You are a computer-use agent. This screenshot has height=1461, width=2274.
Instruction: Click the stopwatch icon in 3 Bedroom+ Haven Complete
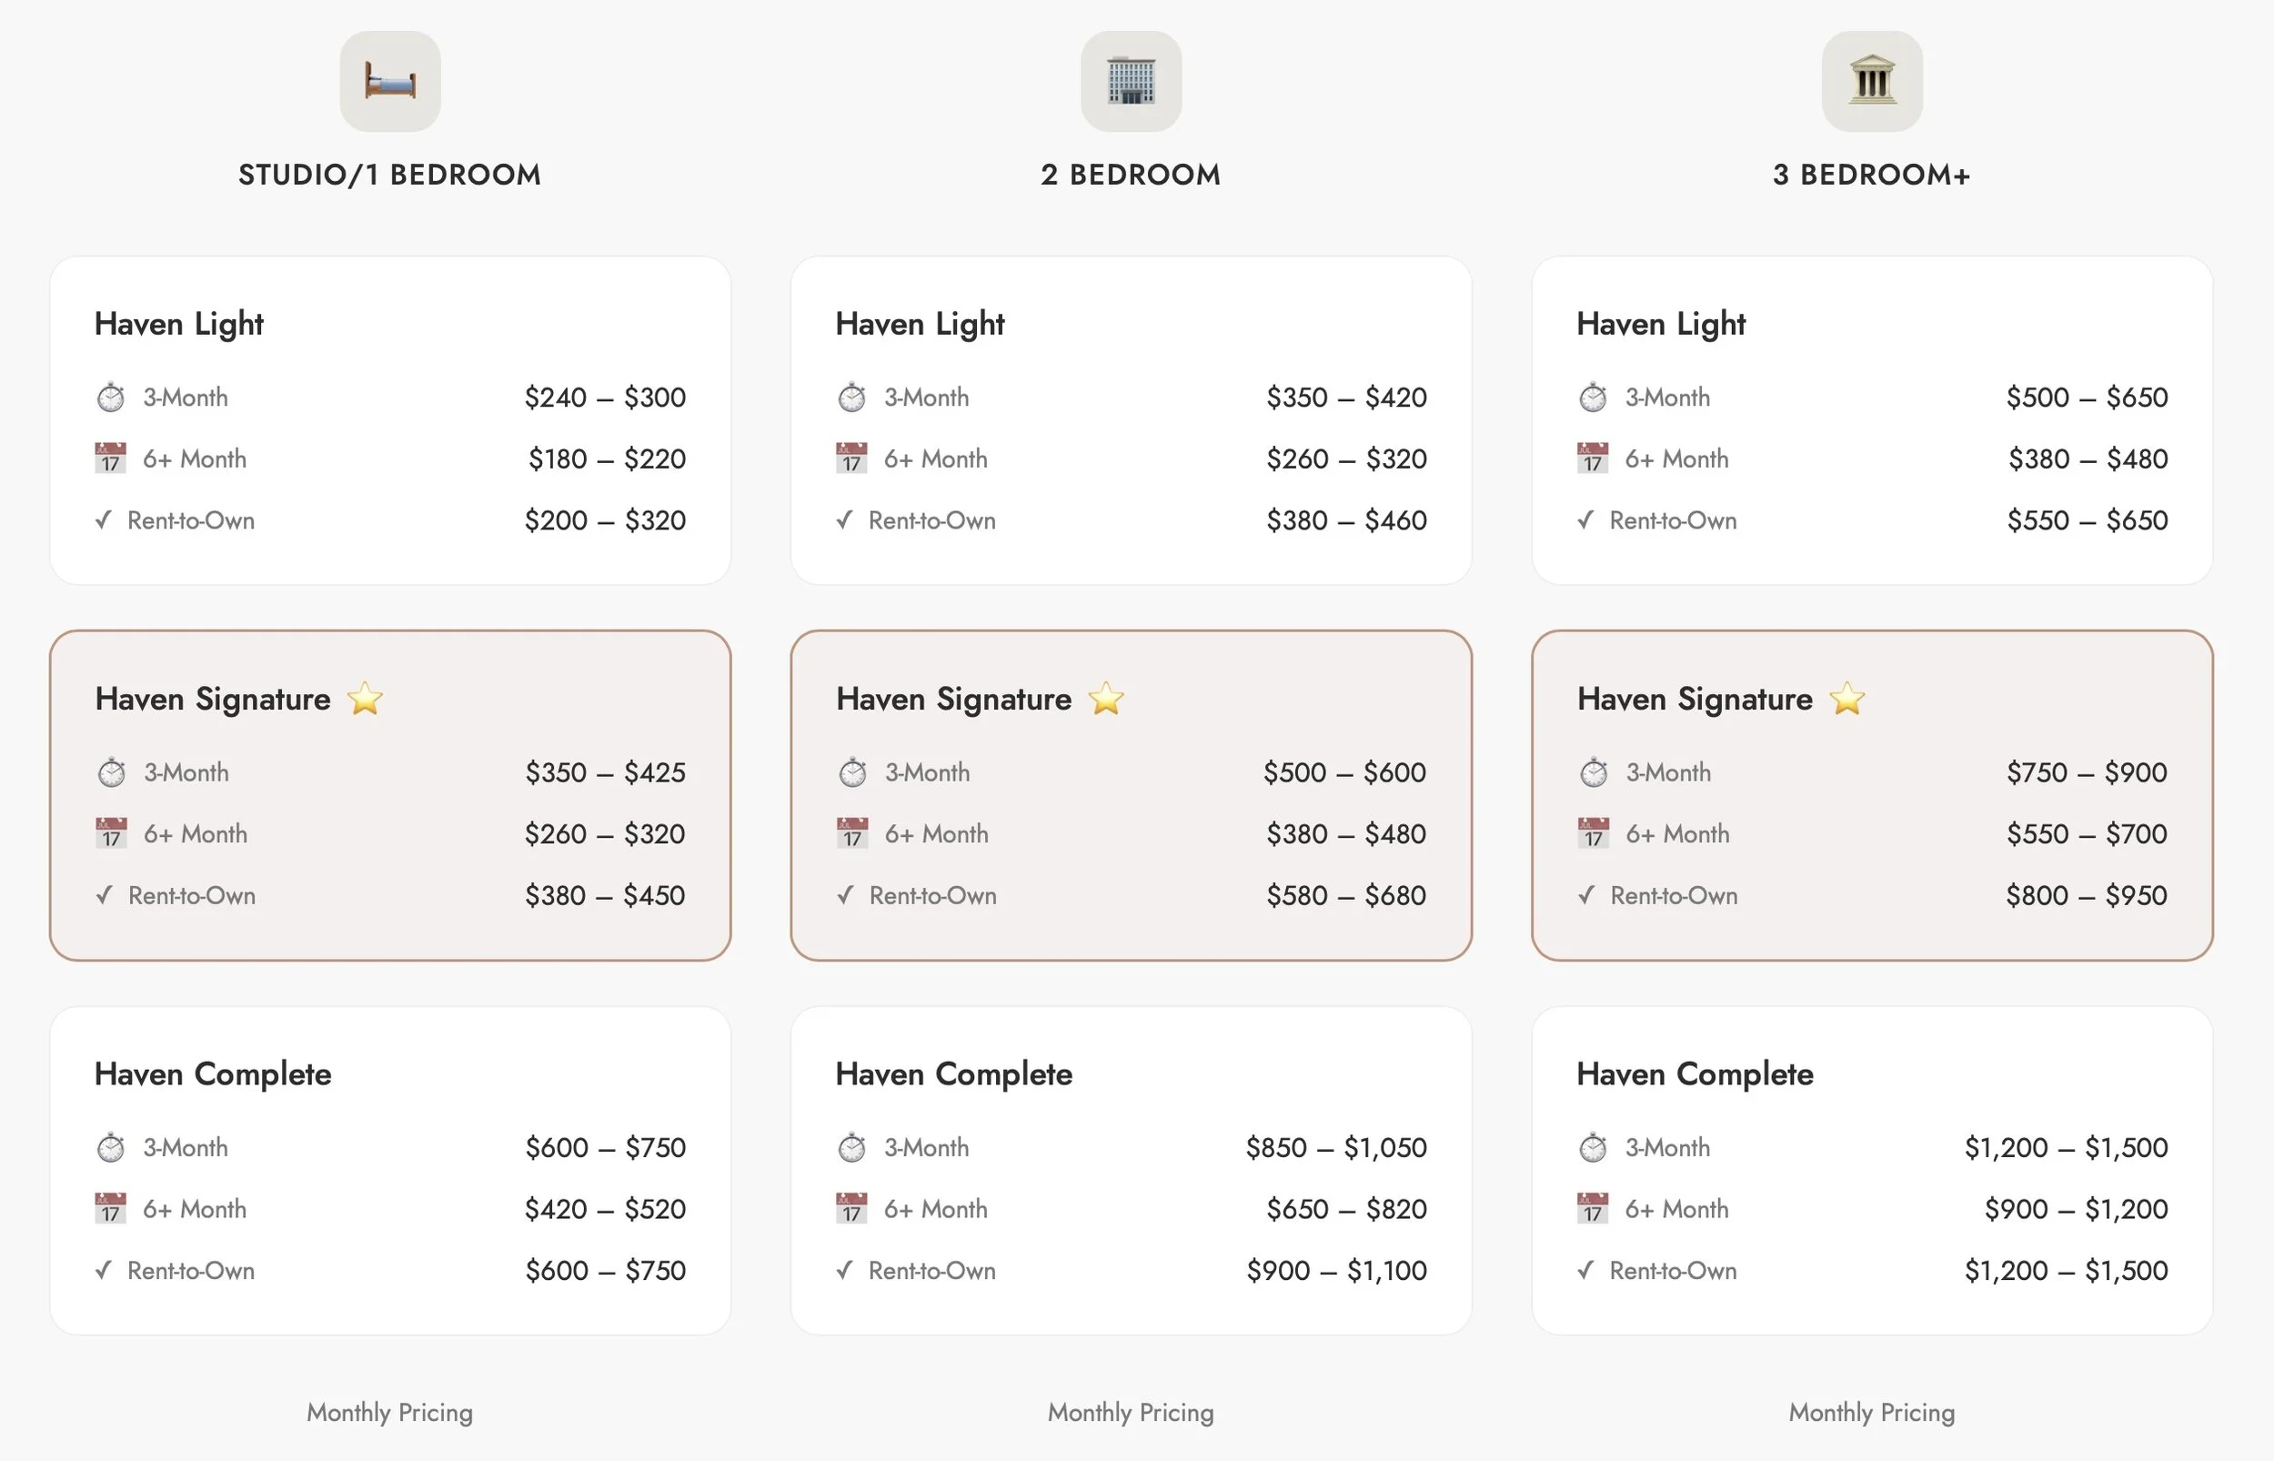1592,1148
